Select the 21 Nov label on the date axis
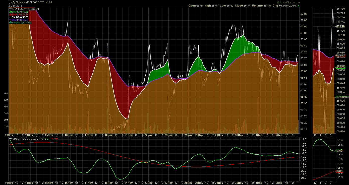This screenshot has width=349, height=185. point(129,135)
